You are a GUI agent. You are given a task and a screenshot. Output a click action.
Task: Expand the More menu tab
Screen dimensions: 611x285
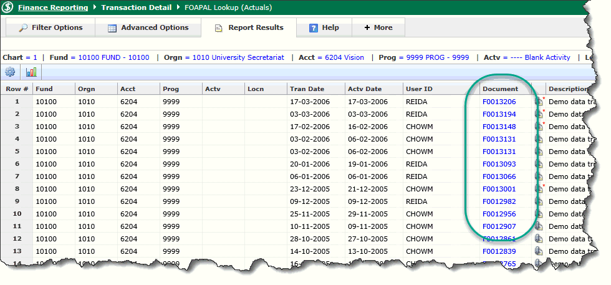point(378,27)
